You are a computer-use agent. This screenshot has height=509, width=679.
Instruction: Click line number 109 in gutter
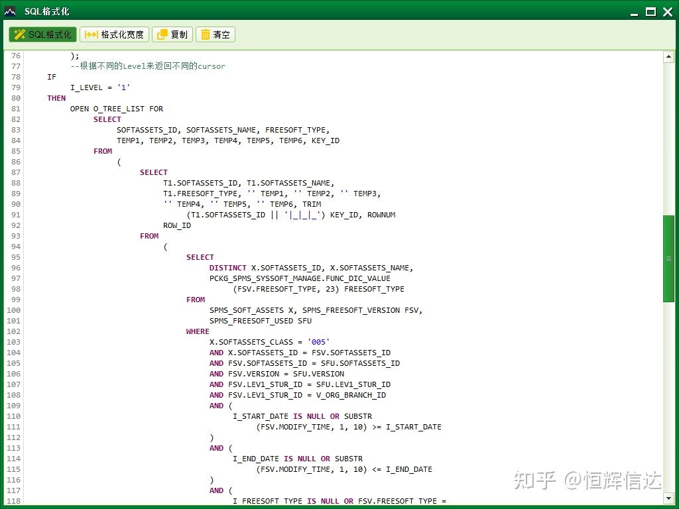tap(13, 406)
